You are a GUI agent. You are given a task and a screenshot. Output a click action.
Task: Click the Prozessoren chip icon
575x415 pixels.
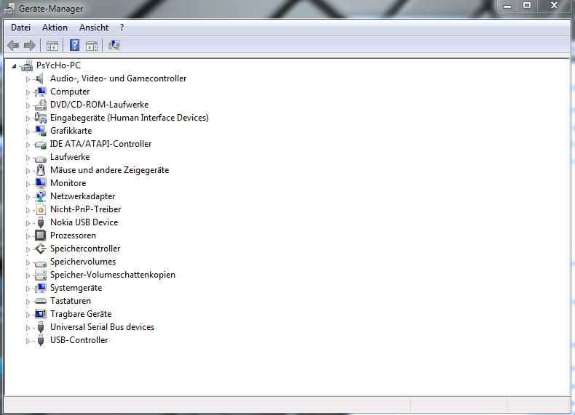click(x=40, y=235)
